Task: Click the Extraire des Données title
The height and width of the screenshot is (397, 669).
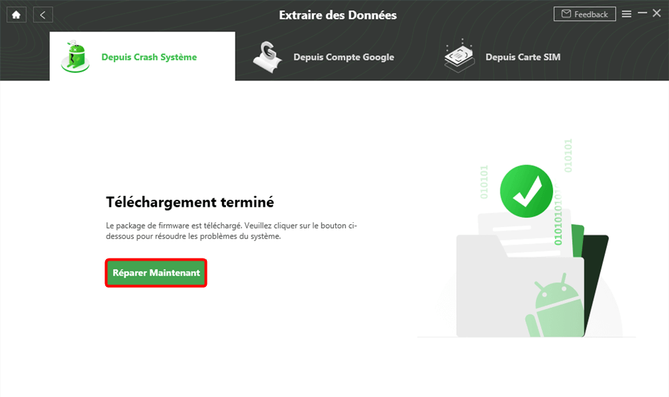Action: [x=337, y=15]
